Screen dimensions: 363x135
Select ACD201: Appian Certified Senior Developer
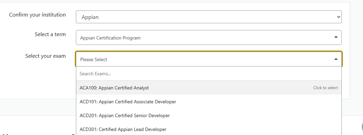click(208, 115)
